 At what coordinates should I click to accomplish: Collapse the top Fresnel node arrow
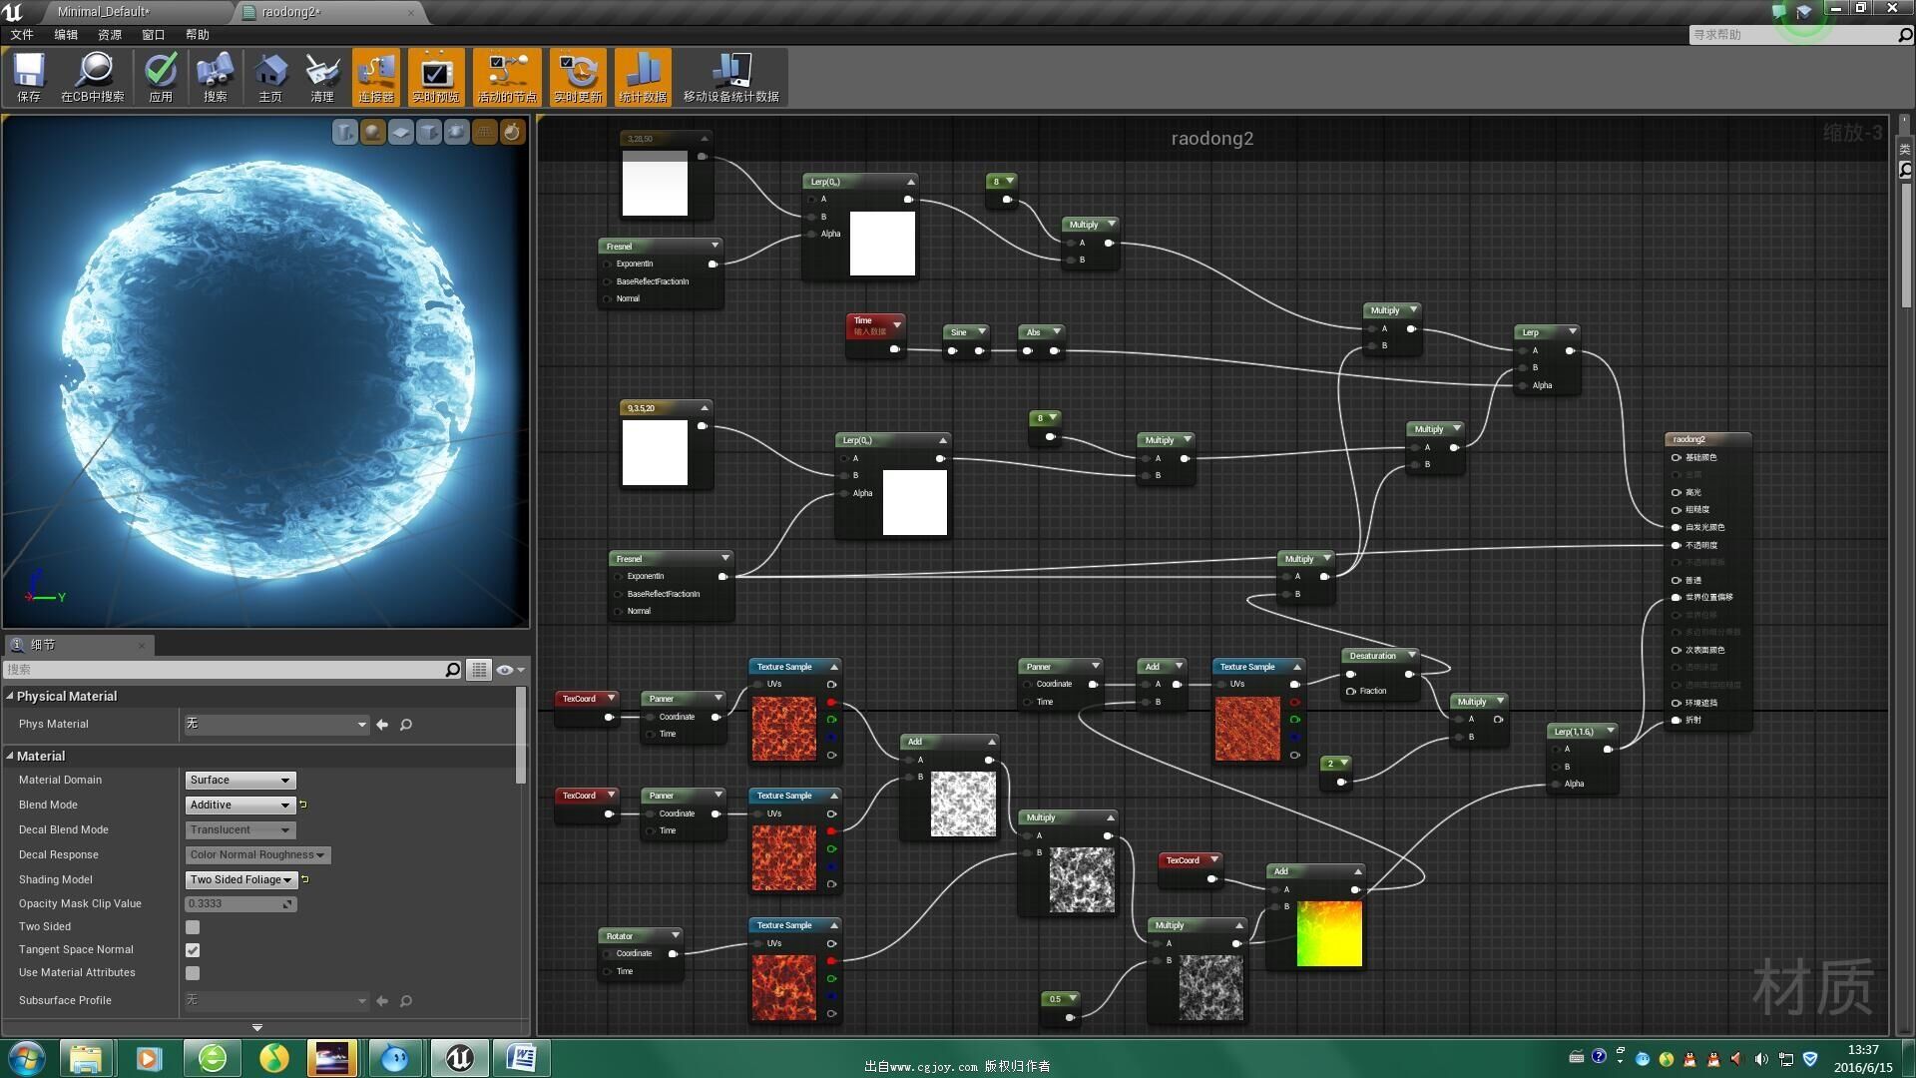(x=715, y=246)
